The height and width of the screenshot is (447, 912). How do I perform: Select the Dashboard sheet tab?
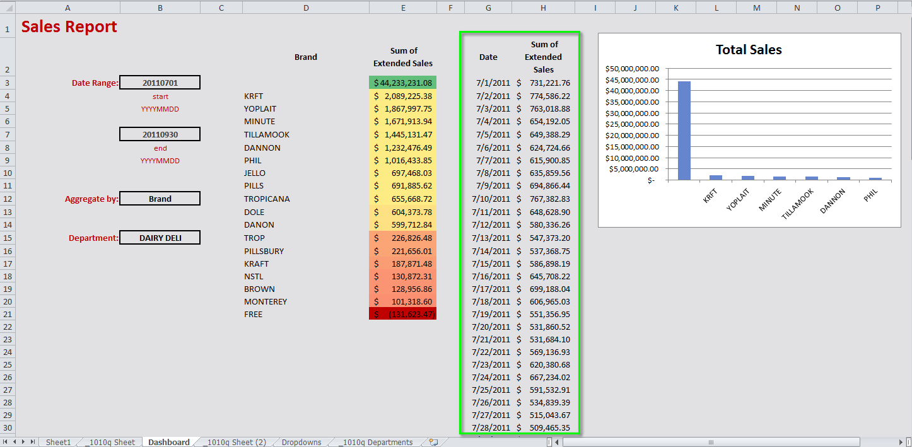tap(168, 442)
